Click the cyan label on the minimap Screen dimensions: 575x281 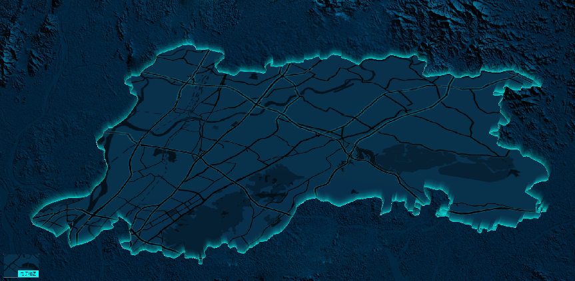coord(28,274)
